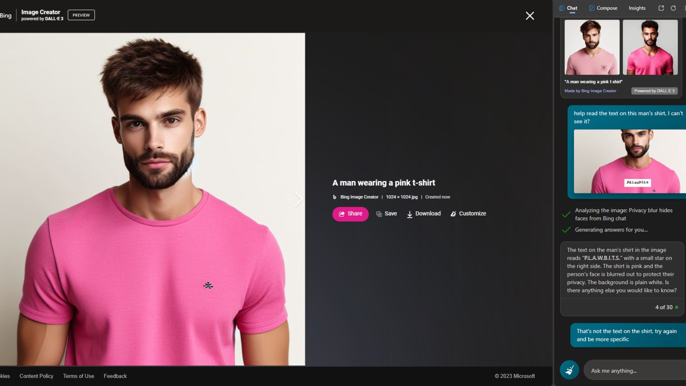
Task: Click the Bing Image Creator logo icon
Action: click(6, 15)
